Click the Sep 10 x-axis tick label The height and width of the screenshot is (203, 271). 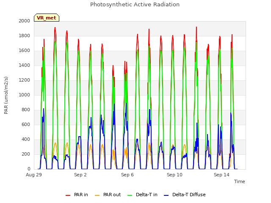pos(174,175)
